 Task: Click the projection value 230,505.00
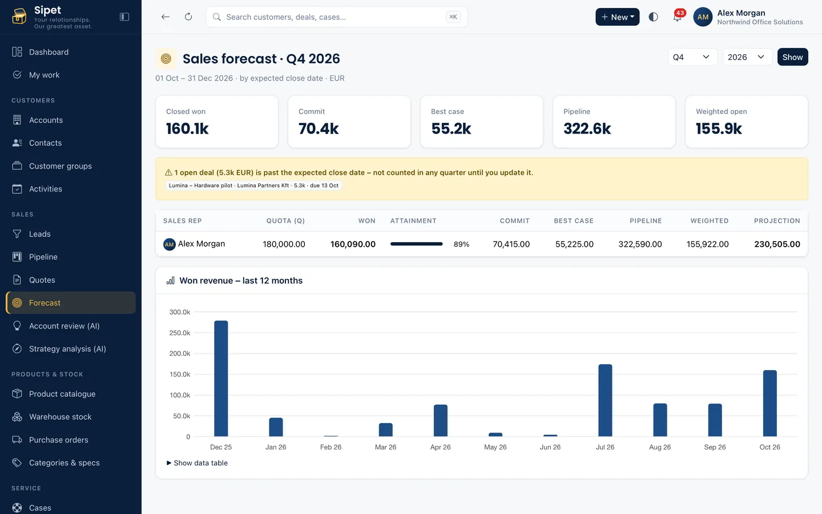[777, 244]
